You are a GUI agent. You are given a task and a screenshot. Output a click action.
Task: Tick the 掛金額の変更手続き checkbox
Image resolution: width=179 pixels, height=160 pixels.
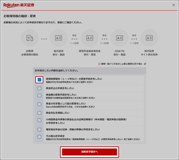[39, 95]
